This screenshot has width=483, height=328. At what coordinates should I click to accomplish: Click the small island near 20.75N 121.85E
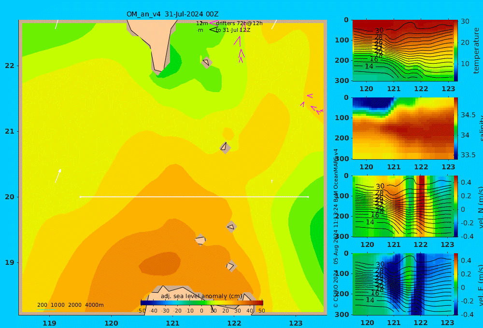[225, 148]
